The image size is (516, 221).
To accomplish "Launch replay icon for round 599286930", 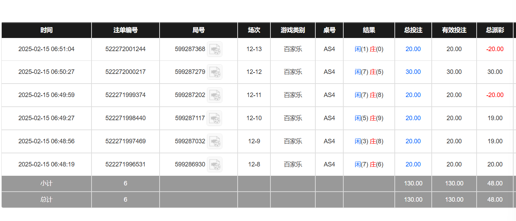I will click(x=214, y=165).
